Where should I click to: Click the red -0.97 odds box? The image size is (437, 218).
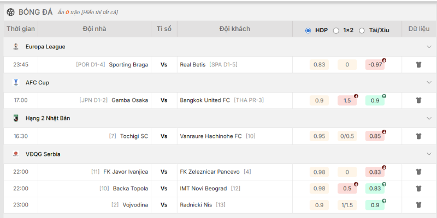coord(375,64)
